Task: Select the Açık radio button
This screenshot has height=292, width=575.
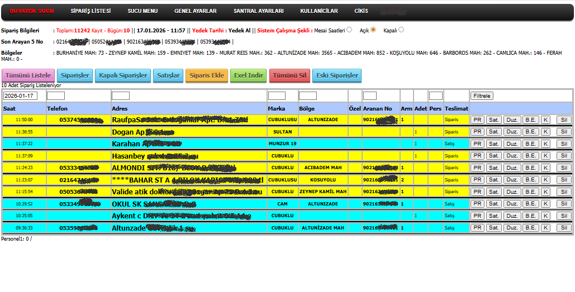Action: (x=373, y=30)
